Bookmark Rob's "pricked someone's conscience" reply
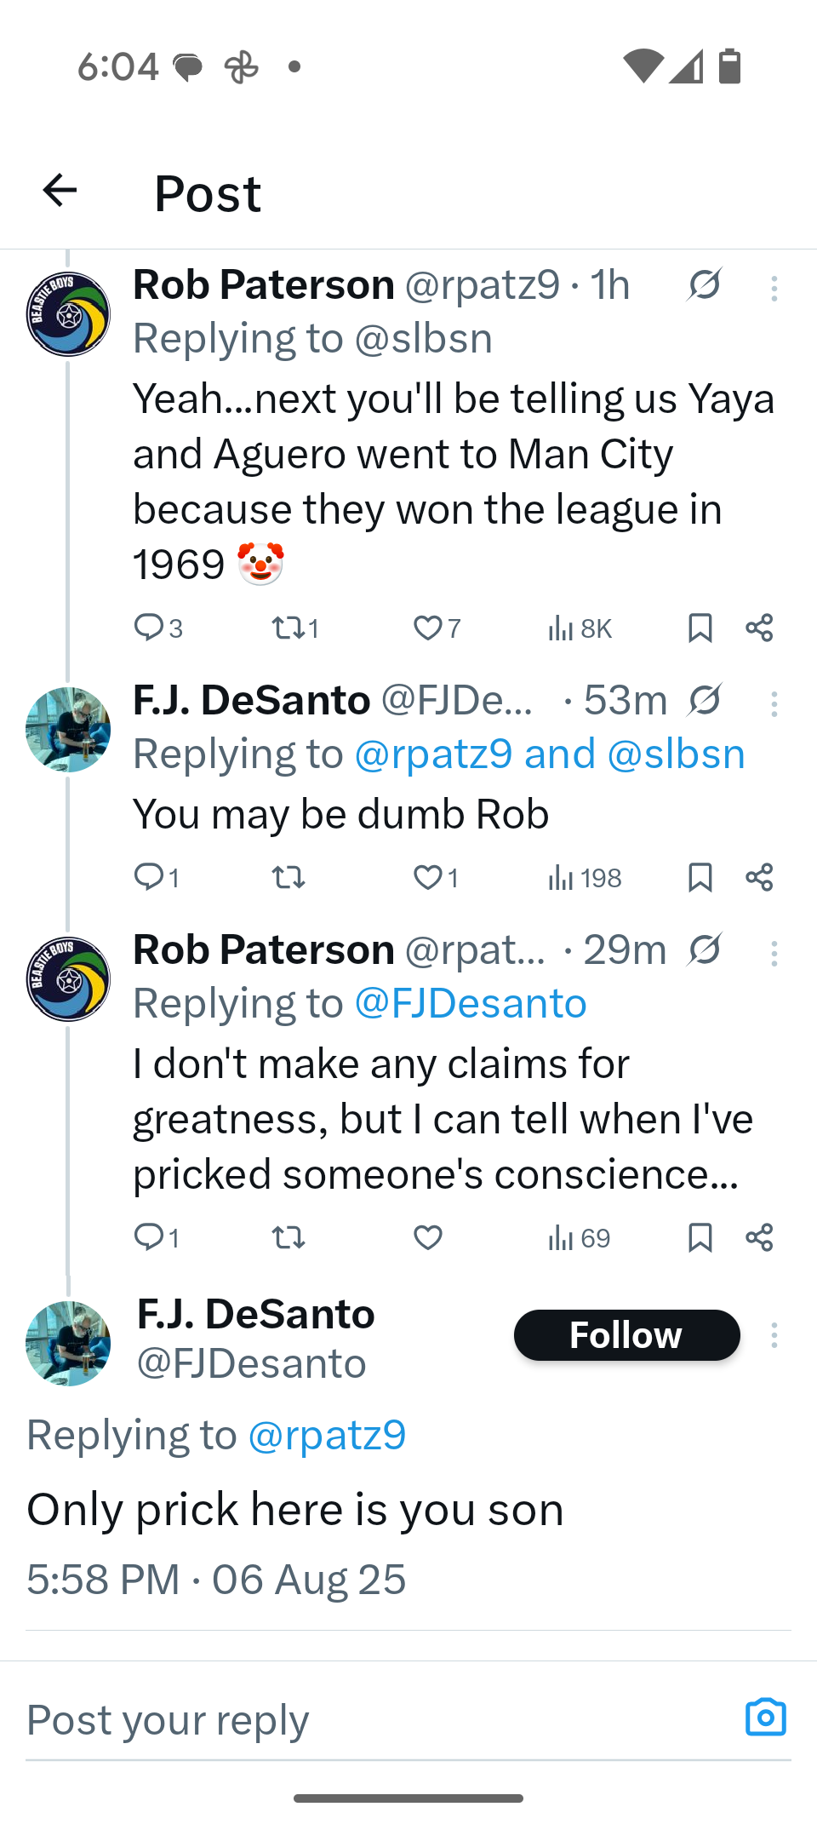Screen dimensions: 817x1824 click(x=700, y=1237)
